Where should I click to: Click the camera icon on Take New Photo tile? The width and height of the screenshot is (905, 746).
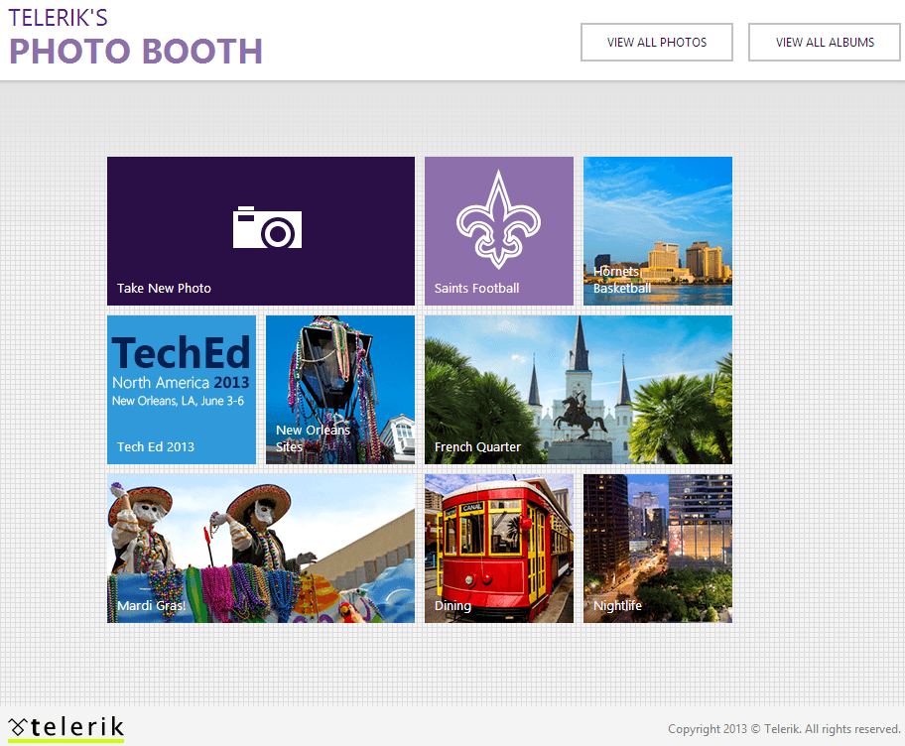tap(267, 227)
